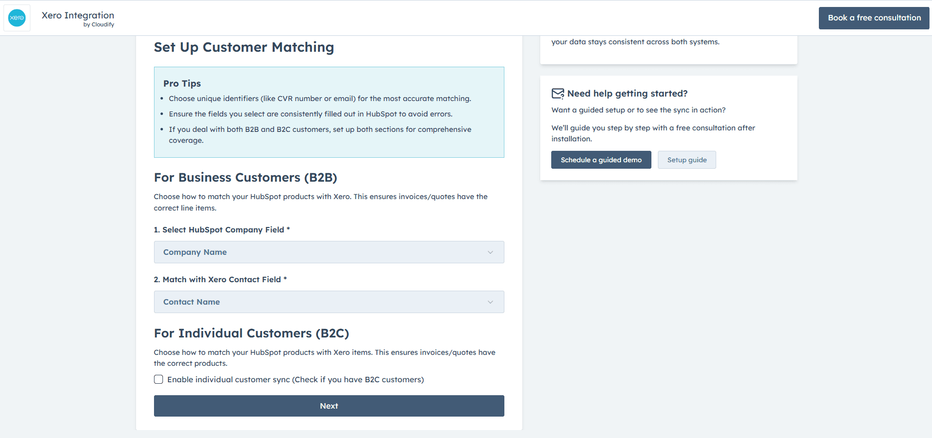Click 'Need help getting started?' heading
Screen dimensions: 932x438
[627, 94]
